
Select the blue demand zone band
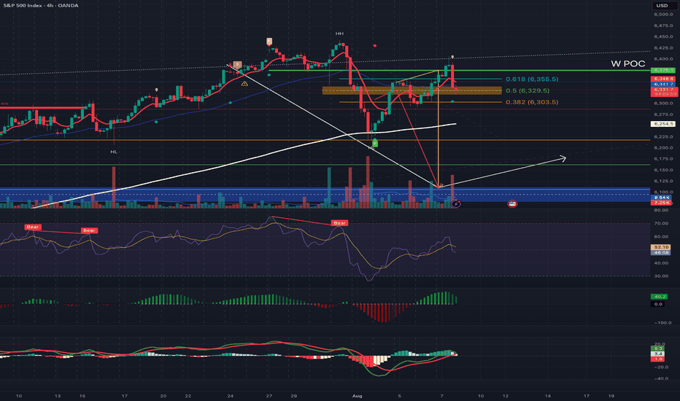(325, 195)
